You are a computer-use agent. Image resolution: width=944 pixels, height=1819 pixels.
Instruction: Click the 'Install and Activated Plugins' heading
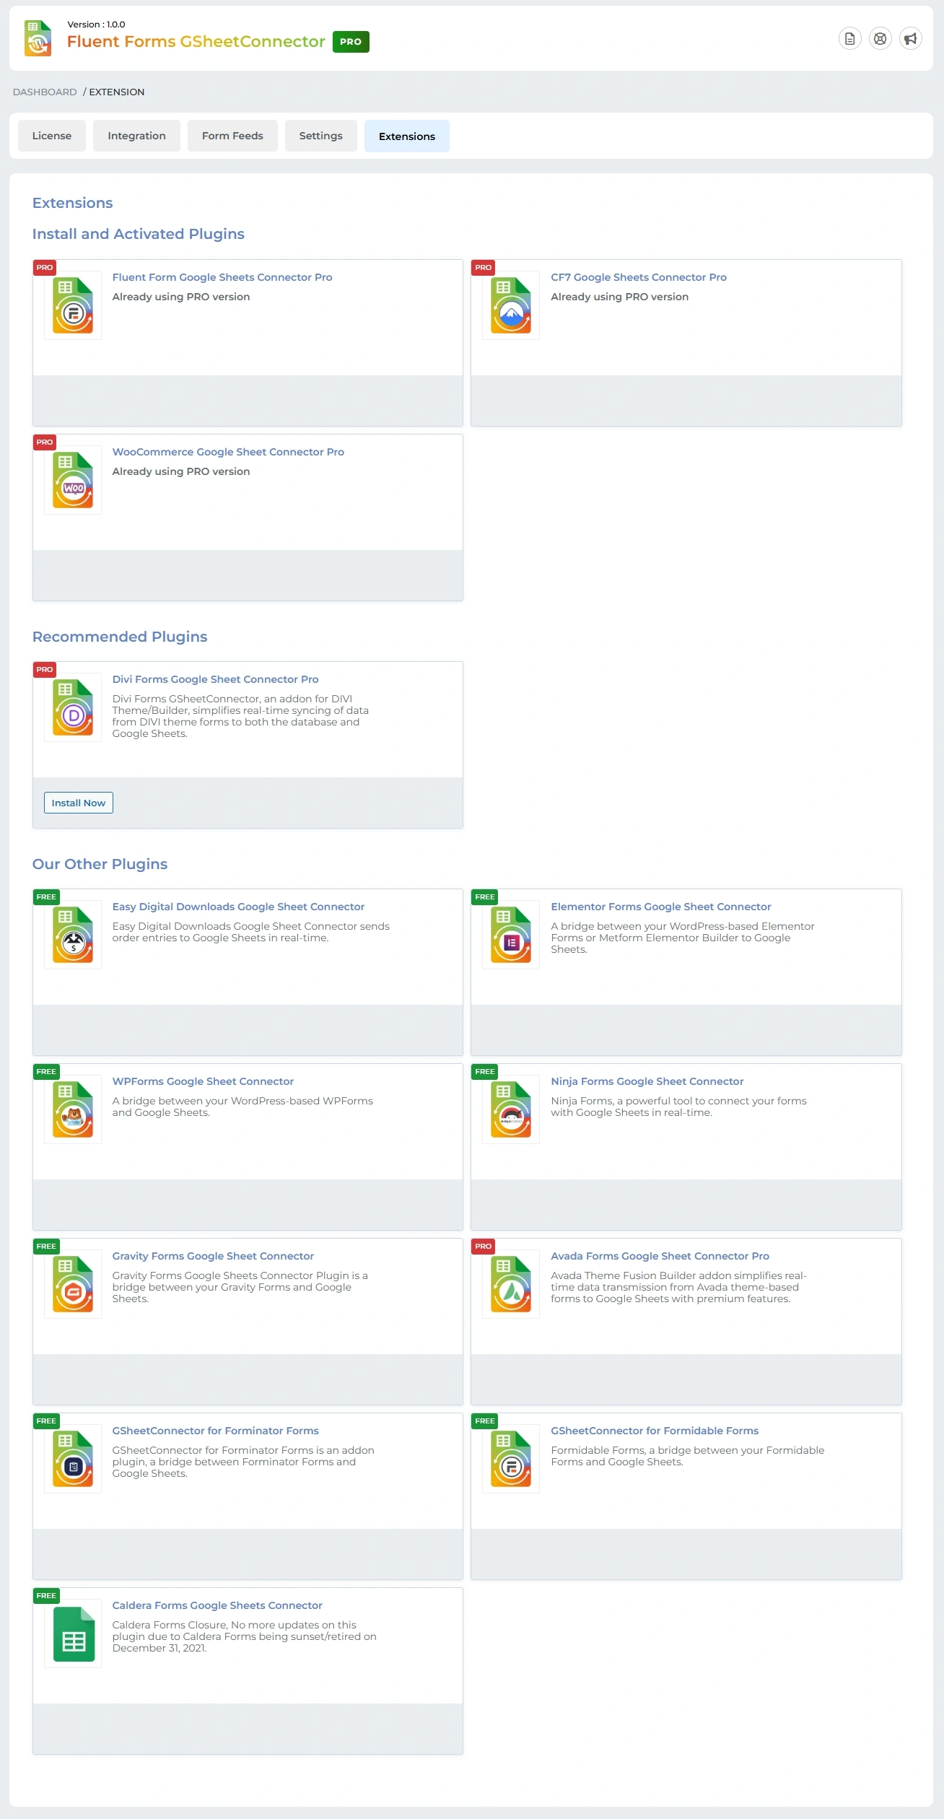[x=139, y=234]
